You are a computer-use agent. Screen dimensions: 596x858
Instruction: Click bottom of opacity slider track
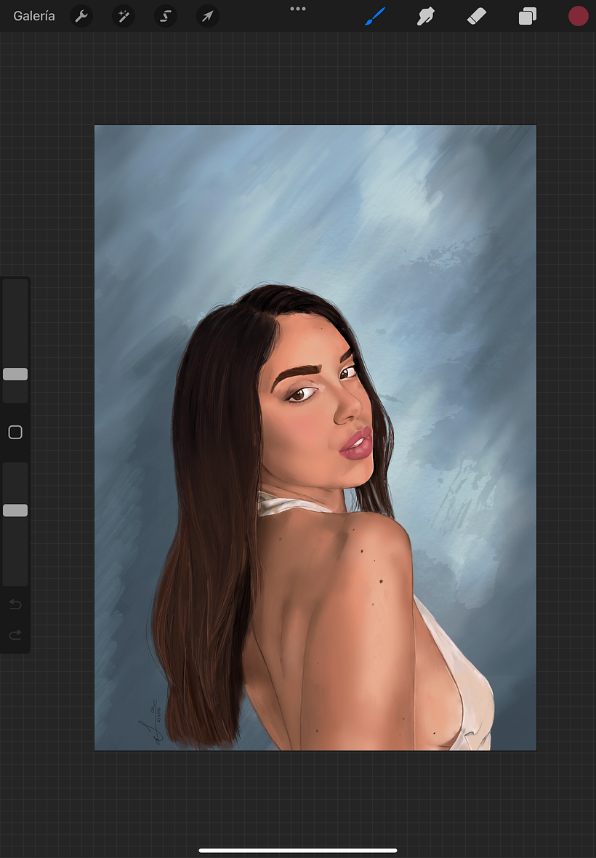tap(15, 581)
